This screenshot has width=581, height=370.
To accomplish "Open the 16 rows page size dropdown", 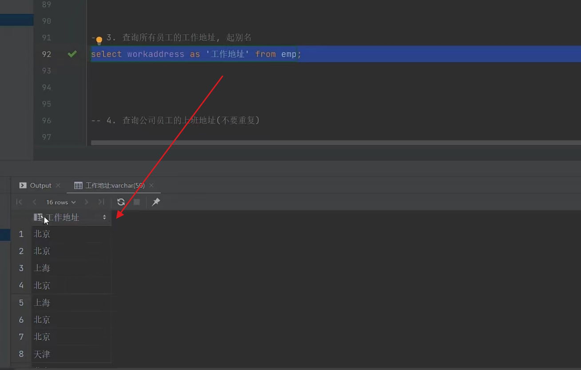I will point(61,202).
